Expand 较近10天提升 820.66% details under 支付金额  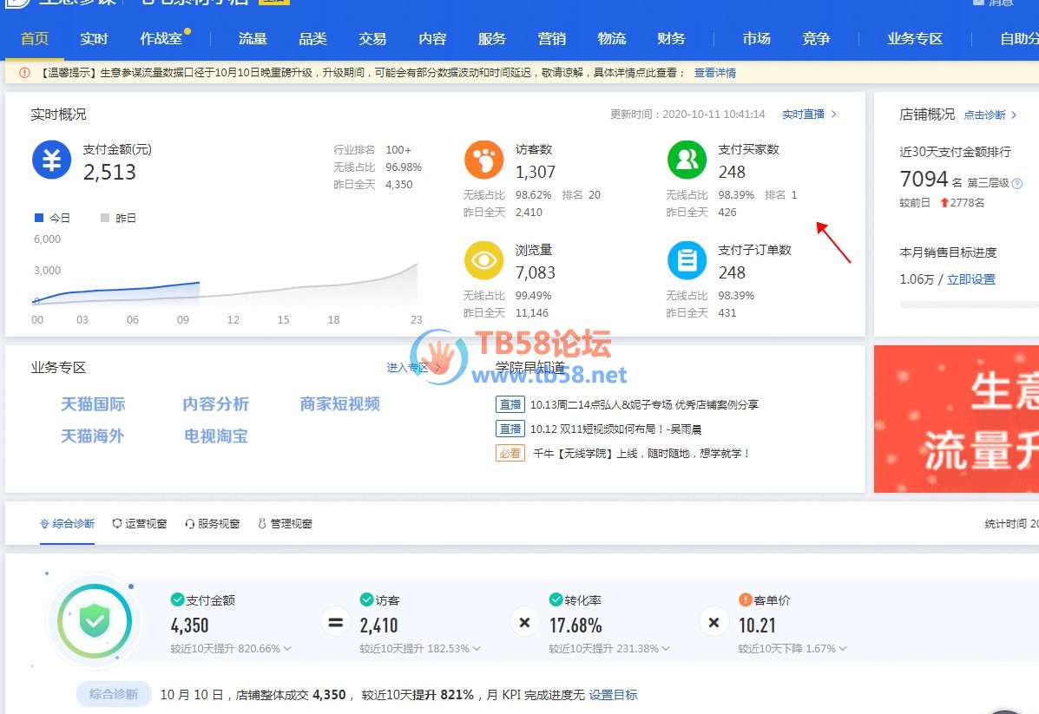click(x=231, y=648)
